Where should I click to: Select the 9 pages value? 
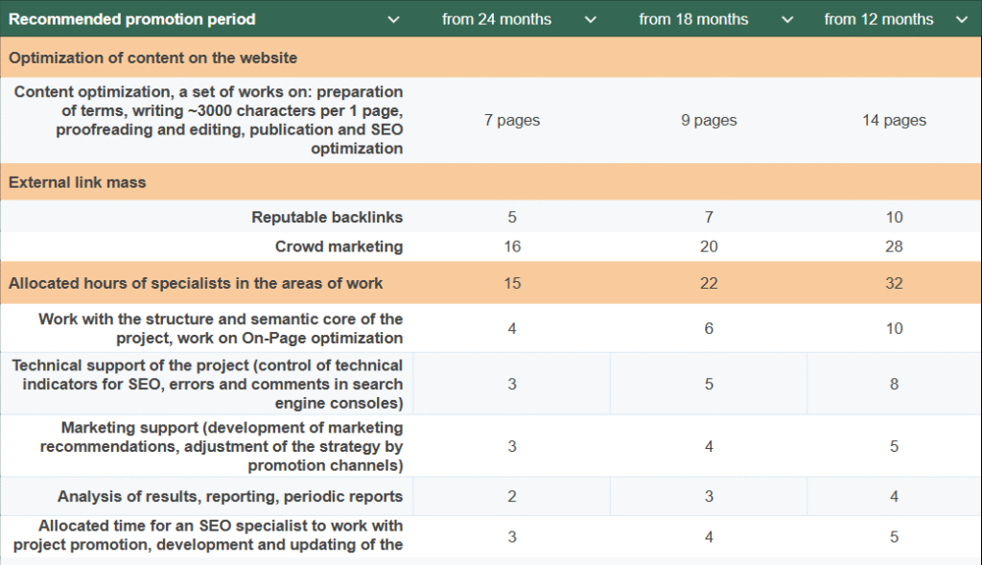708,120
